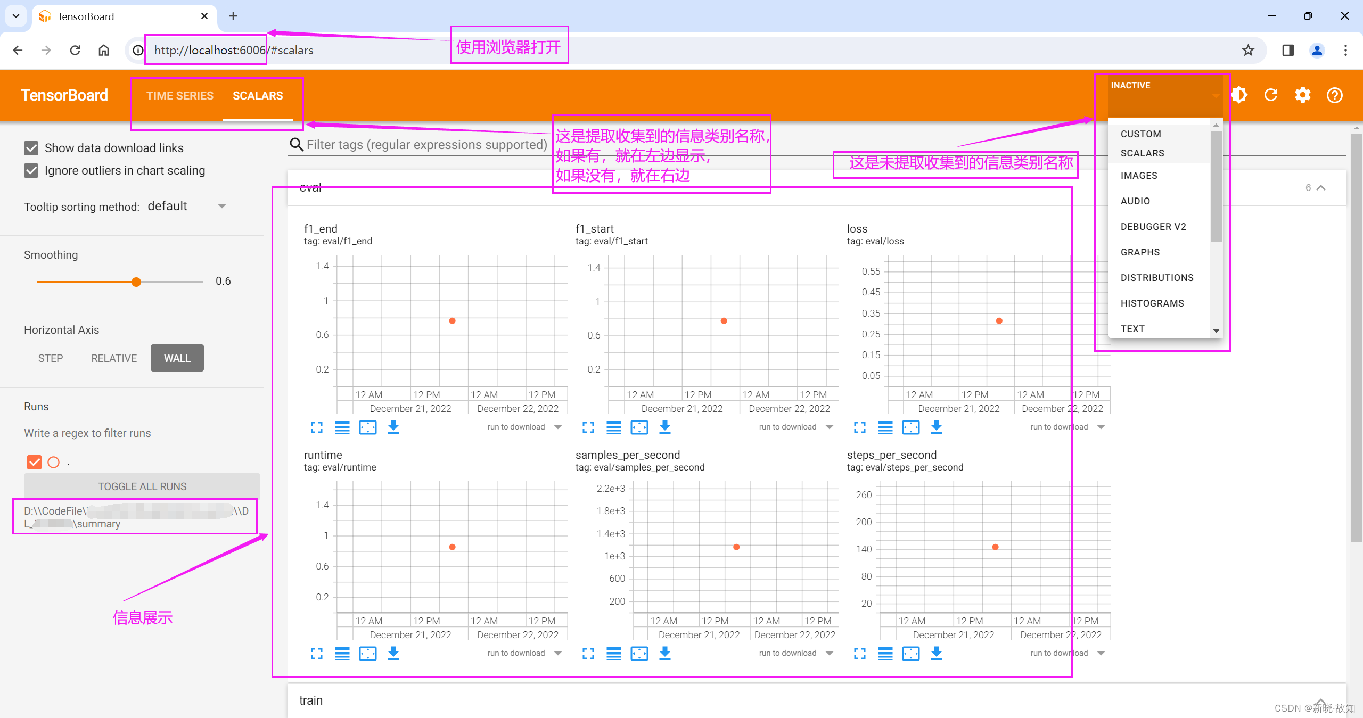Viewport: 1363px width, 718px height.
Task: Click the plugins dropdown list scrollbar
Action: [x=1216, y=187]
